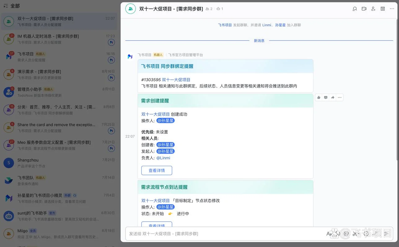Click the blue project icon in 演示需求 row

tap(111, 78)
